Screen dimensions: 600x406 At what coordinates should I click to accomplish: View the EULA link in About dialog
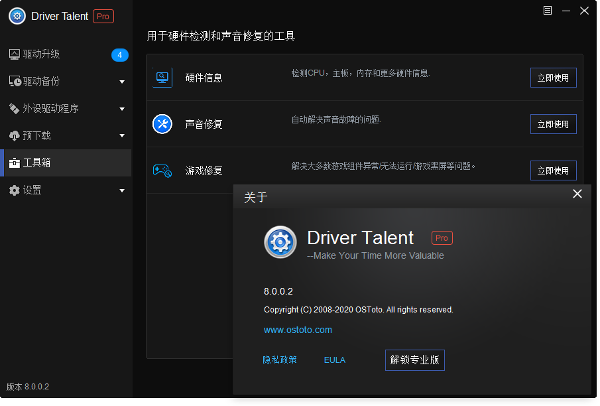pos(335,360)
